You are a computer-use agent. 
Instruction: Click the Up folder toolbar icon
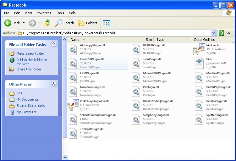[x=47, y=23]
